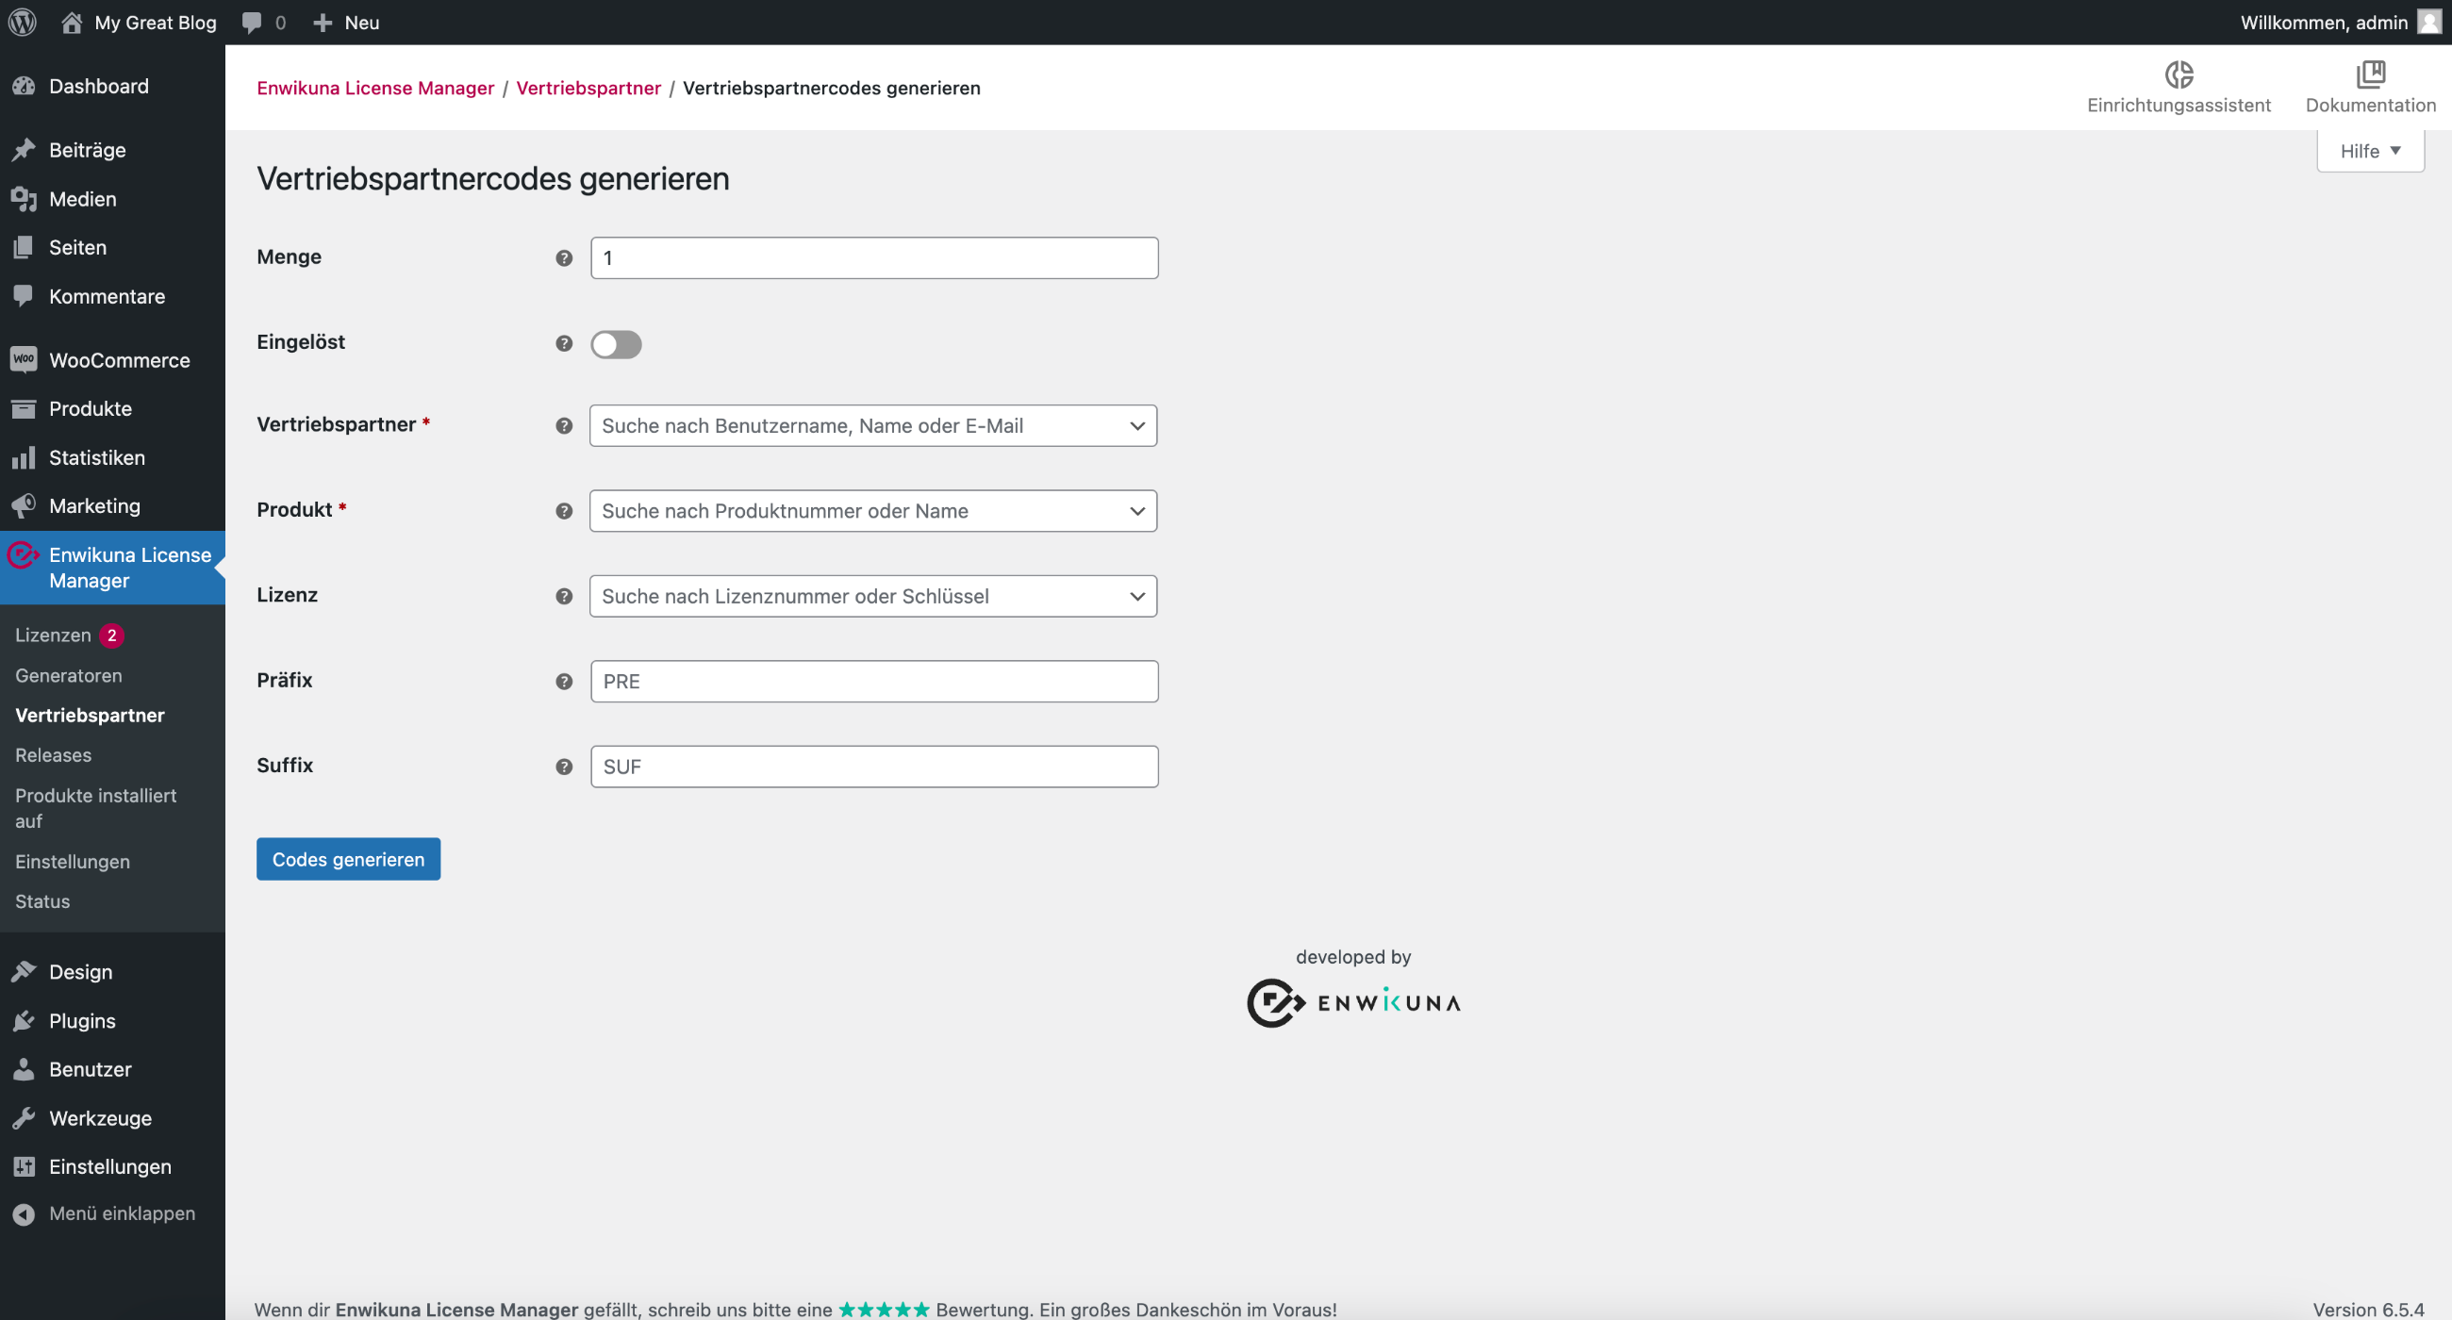Screen dimensions: 2452x1320
Task: Click the sidebar Einstellungen sliders icon
Action: (x=24, y=1166)
